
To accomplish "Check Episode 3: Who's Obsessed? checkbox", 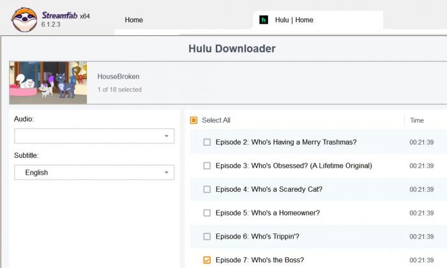I will point(207,166).
